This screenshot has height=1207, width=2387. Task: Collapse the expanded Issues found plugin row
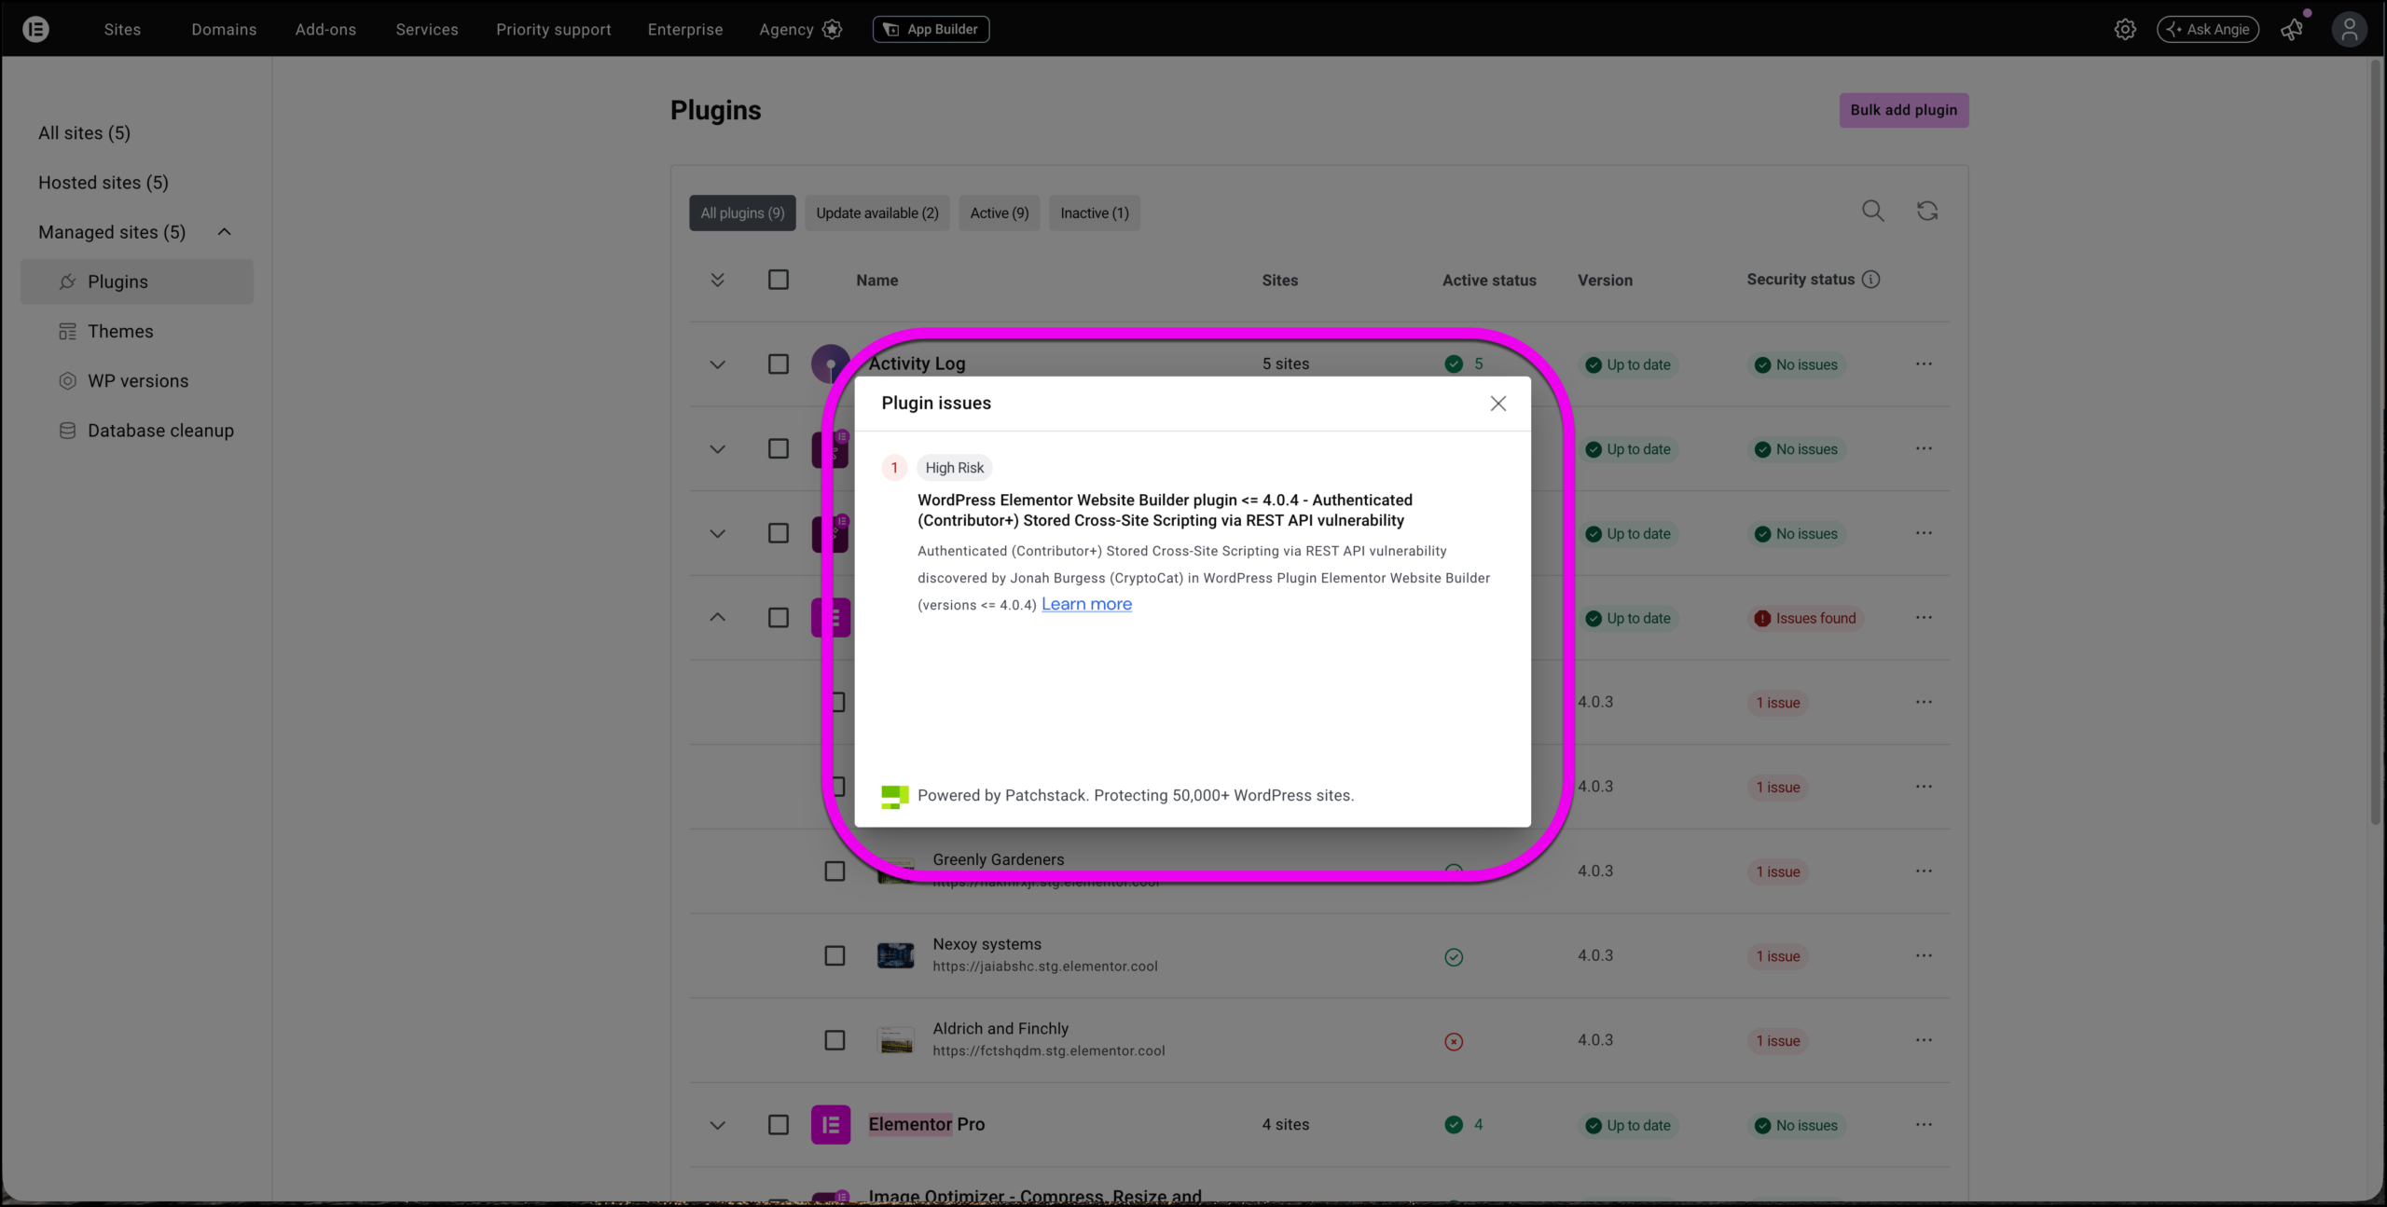[x=717, y=618]
